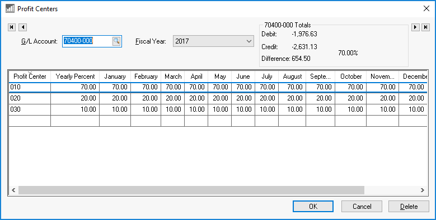Click Yearly Percent column header
This screenshot has height=220, width=436.
click(75, 76)
